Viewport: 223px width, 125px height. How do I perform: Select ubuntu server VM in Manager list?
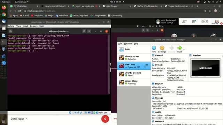134,58
